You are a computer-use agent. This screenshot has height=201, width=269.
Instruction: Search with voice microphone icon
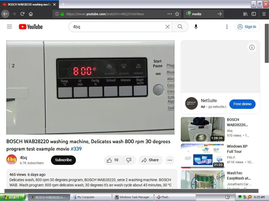pyautogui.click(x=196, y=27)
